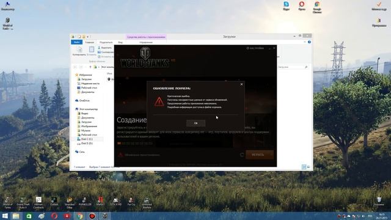The image size is (391, 220).
Task: Switch to Главная ribbon tab in Explorer
Action: (x=90, y=42)
